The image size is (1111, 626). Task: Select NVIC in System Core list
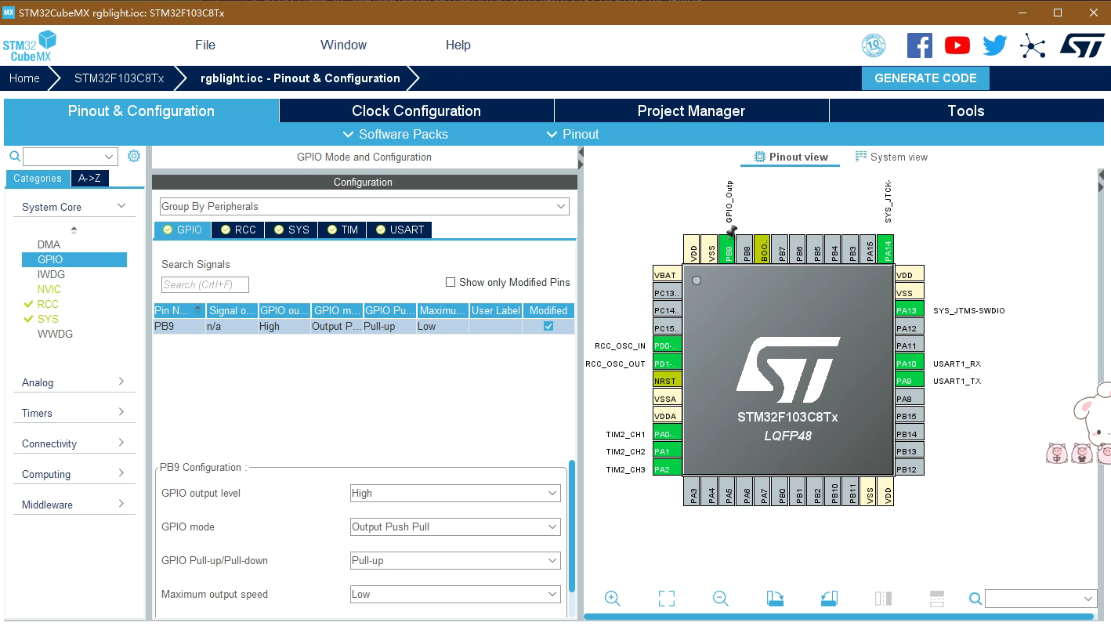tap(49, 289)
